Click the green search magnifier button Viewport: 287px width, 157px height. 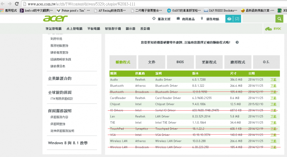pyautogui.click(x=279, y=19)
